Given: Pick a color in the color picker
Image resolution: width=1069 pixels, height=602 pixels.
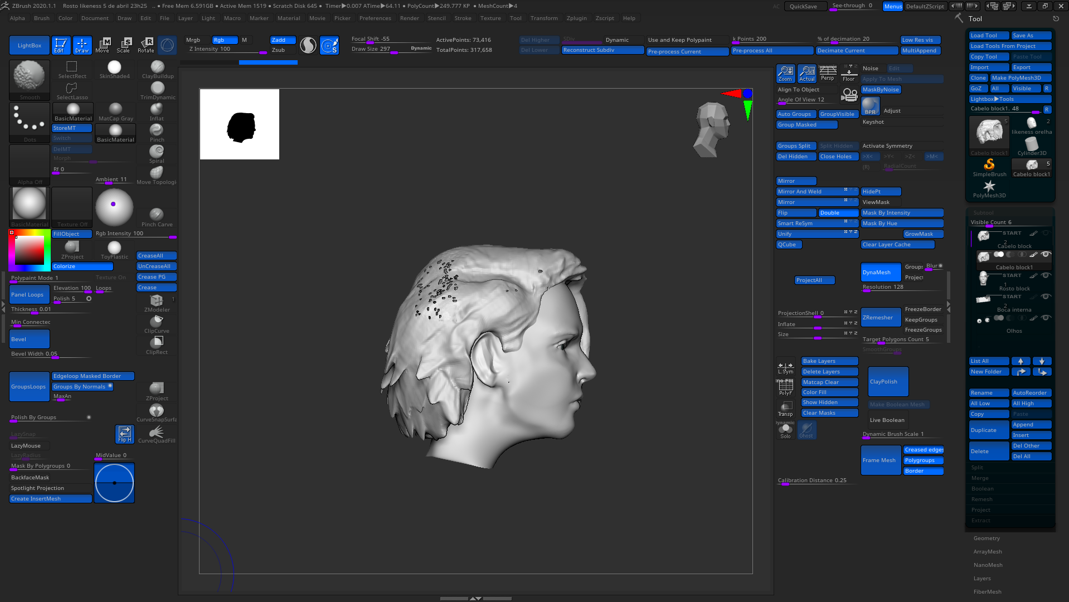Looking at the screenshot, I should pos(30,250).
